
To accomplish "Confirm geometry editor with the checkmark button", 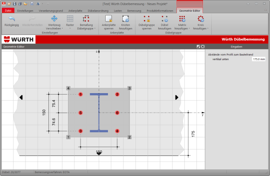I will coord(198,47).
